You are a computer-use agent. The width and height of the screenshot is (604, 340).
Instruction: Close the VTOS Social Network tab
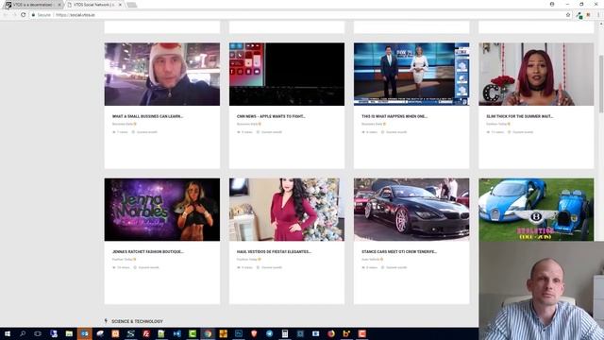click(120, 5)
